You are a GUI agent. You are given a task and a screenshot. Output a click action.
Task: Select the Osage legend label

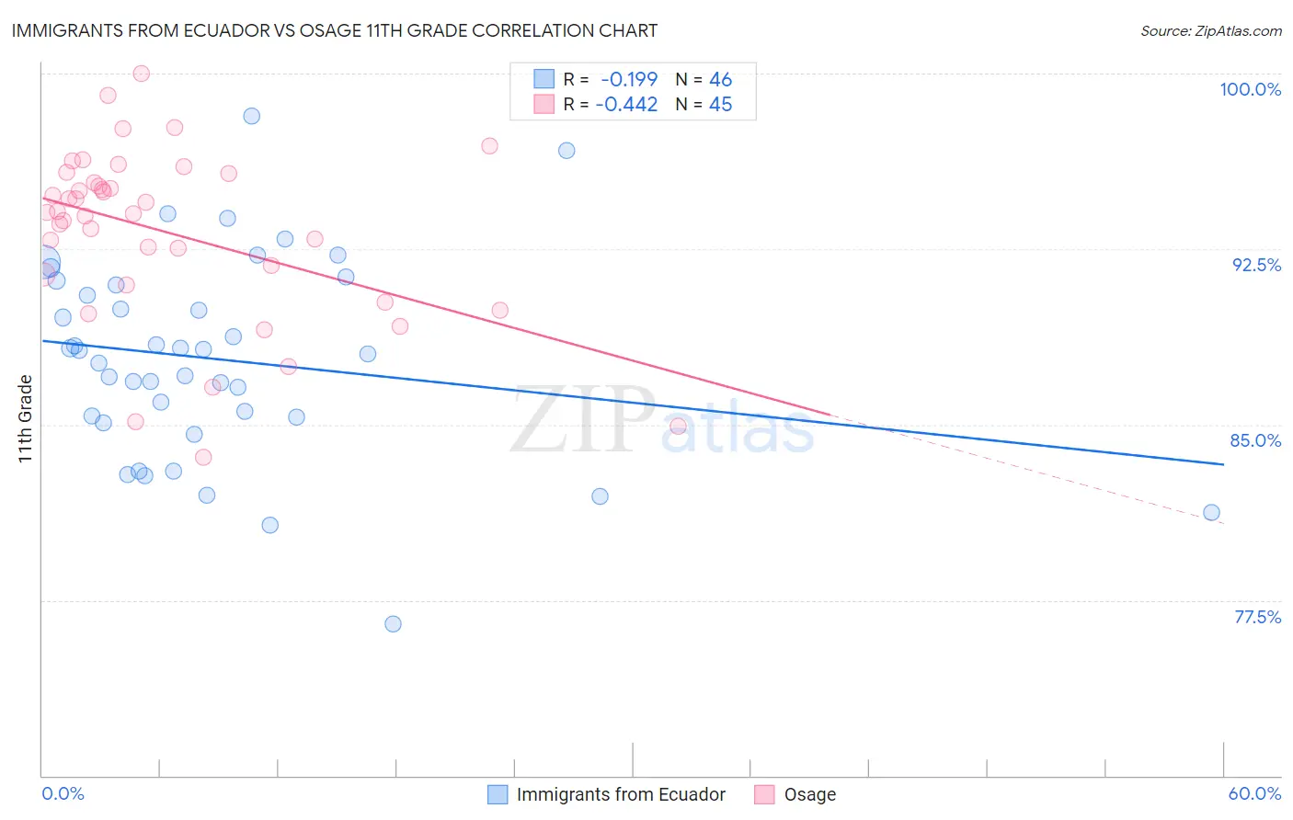[810, 794]
